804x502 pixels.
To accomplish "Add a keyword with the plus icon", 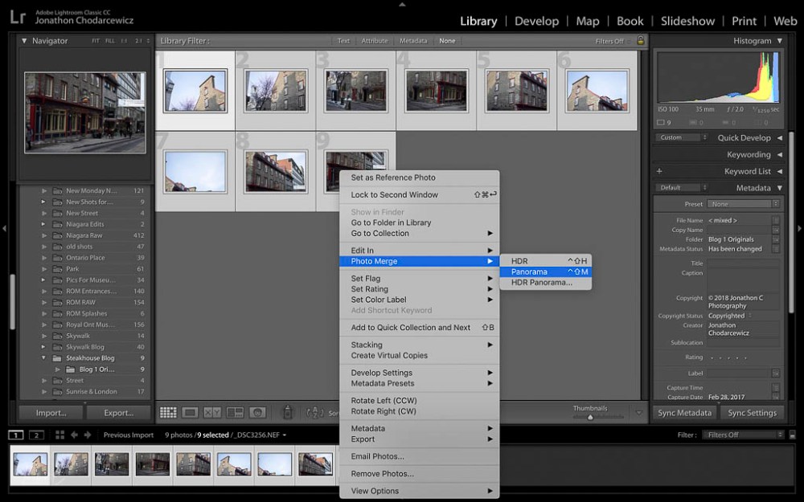I will tap(659, 171).
